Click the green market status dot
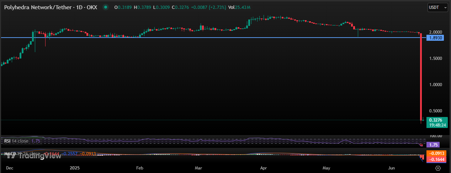Image resolution: width=451 pixels, height=173 pixels. (105, 7)
